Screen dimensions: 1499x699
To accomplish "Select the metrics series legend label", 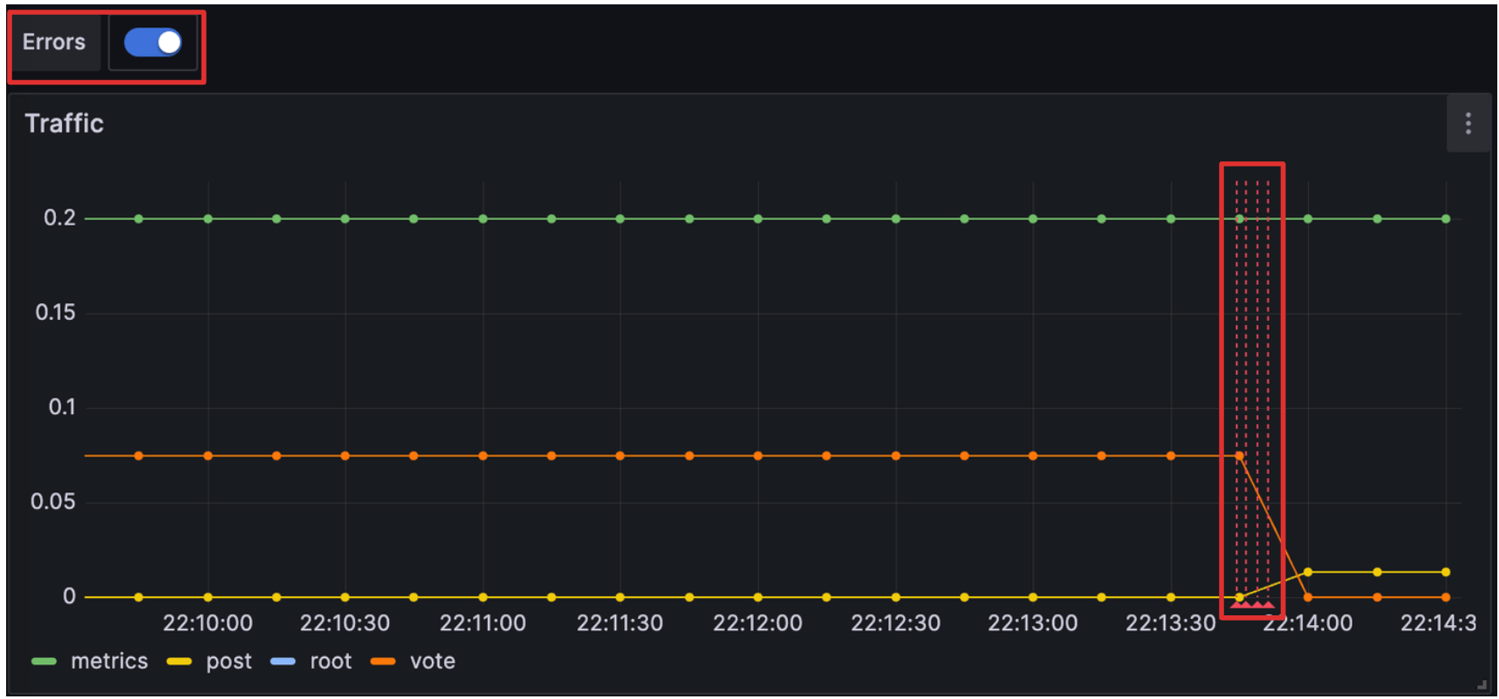I will 109,662.
